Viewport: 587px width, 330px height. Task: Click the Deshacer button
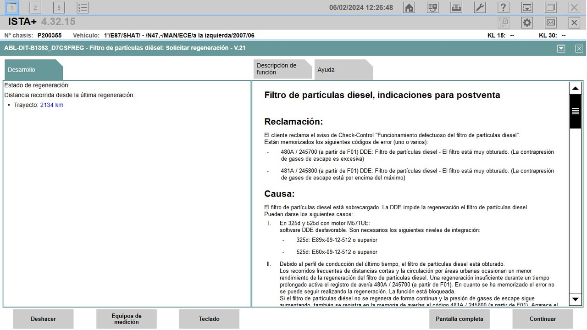[x=43, y=319]
